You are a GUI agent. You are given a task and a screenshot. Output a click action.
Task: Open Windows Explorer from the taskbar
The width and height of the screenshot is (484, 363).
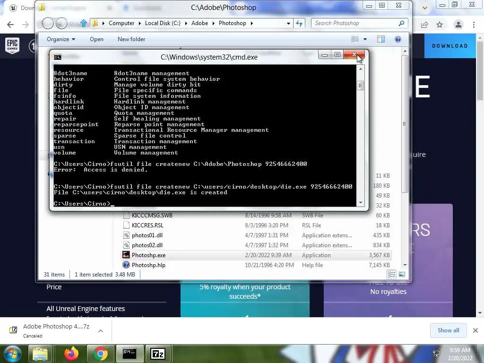[40, 354]
